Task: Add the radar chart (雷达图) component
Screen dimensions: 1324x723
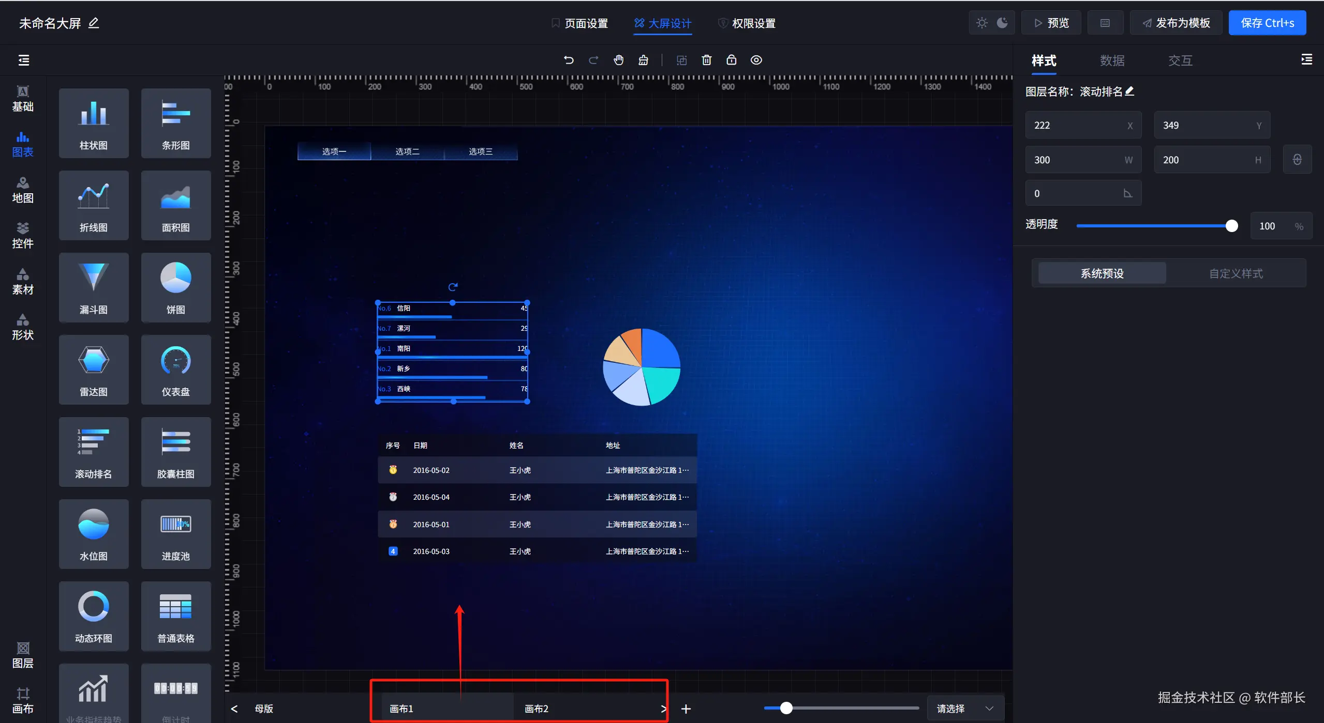Action: pos(94,370)
